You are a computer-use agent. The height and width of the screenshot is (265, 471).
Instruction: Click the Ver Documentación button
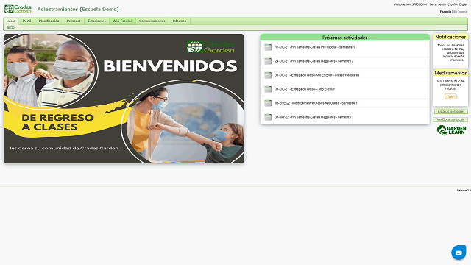450,119
